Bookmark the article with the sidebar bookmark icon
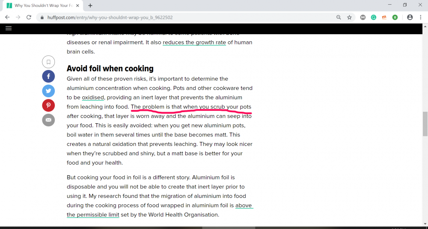Screen dimensions: 428x229 pyautogui.click(x=48, y=62)
